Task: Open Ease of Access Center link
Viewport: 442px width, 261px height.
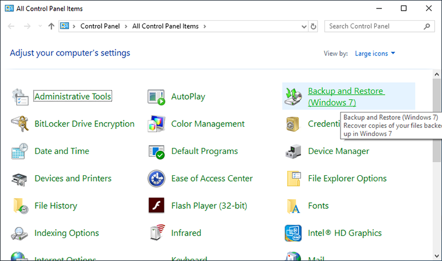Action: pos(212,179)
